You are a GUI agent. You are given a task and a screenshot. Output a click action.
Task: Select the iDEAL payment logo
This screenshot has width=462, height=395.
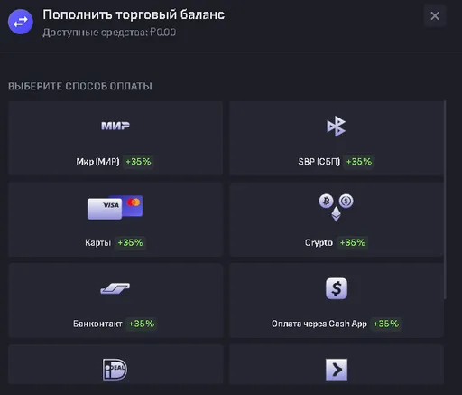coord(115,370)
